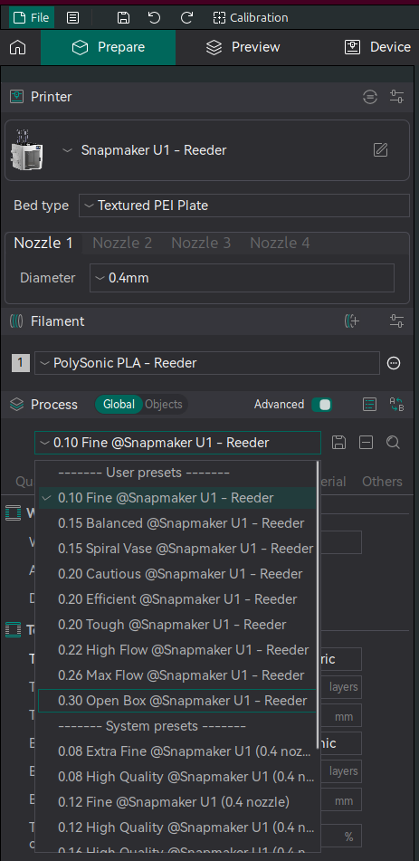
Task: Click the hamburger menu icon beside File
Action: pyautogui.click(x=72, y=17)
